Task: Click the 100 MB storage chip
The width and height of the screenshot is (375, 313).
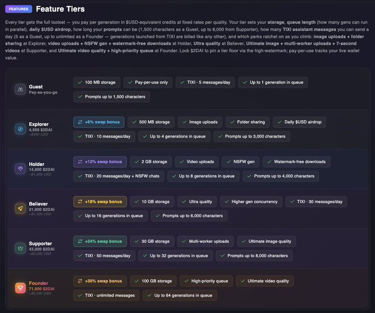Action: (97, 82)
